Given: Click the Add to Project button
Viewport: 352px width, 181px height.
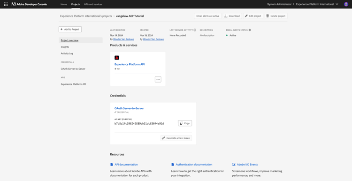Looking at the screenshot, I should [70, 30].
